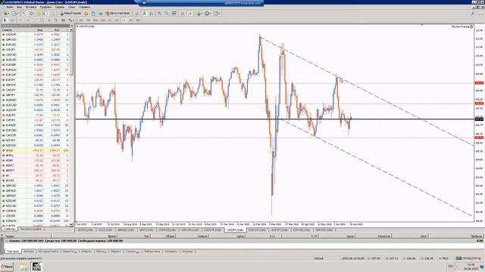Click the EN language indicator in tray

(450, 266)
